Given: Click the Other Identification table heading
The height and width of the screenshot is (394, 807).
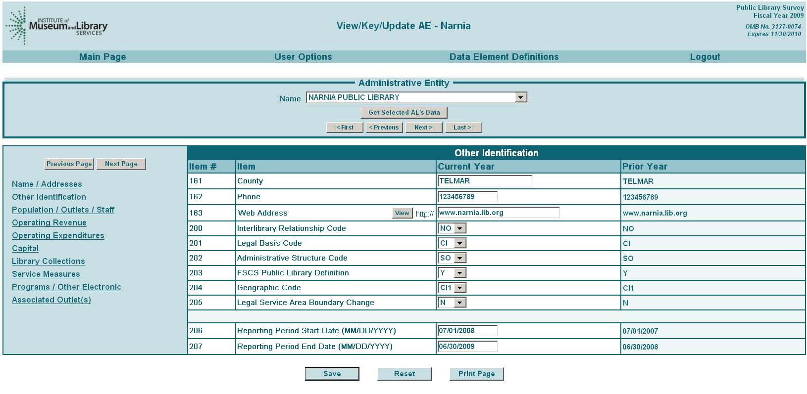Looking at the screenshot, I should pos(496,153).
